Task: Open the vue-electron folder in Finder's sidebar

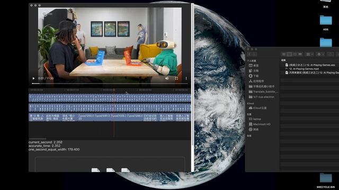Action: (262, 97)
